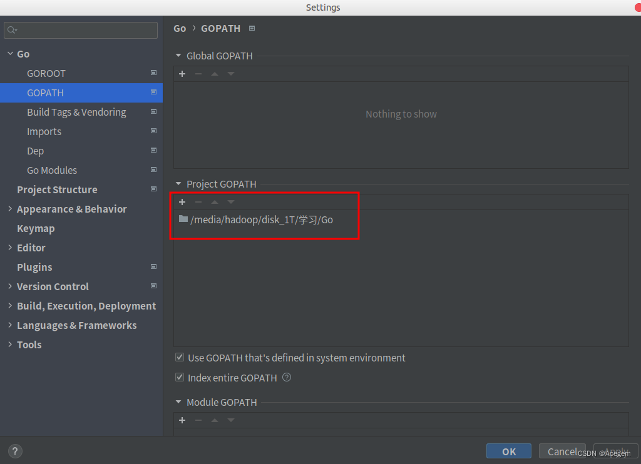
Task: Click project-level icon in GOPATH breadcrumb header
Action: coord(252,28)
